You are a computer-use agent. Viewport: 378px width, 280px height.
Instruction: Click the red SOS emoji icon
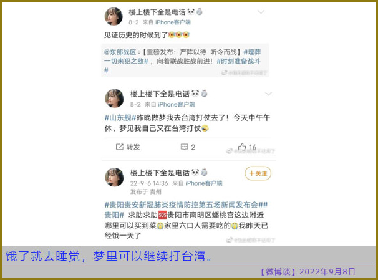(x=162, y=215)
